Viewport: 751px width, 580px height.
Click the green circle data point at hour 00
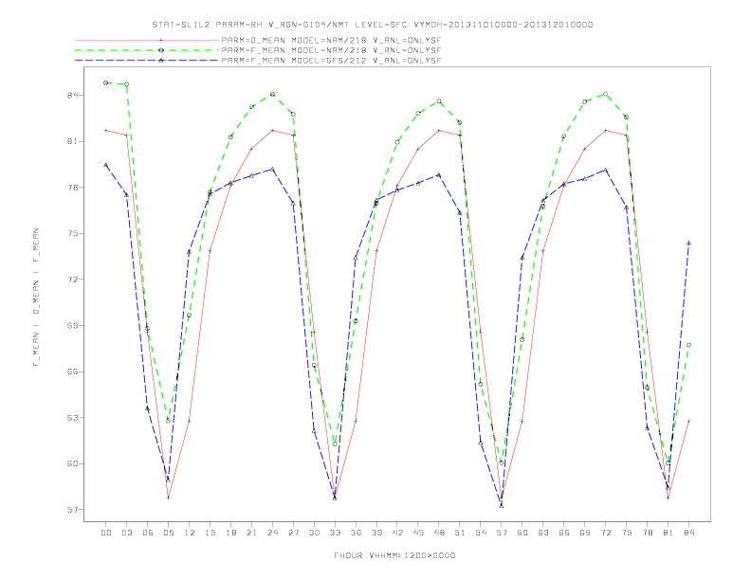tap(106, 82)
